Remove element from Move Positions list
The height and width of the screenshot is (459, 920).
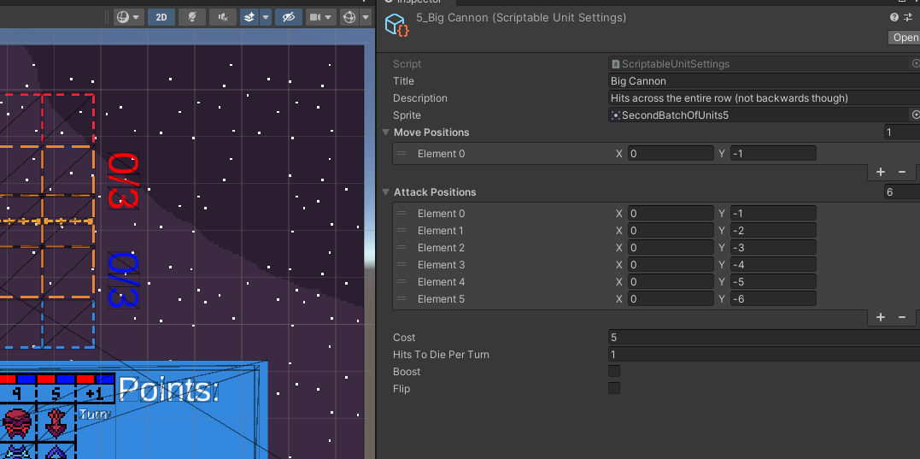click(x=901, y=172)
